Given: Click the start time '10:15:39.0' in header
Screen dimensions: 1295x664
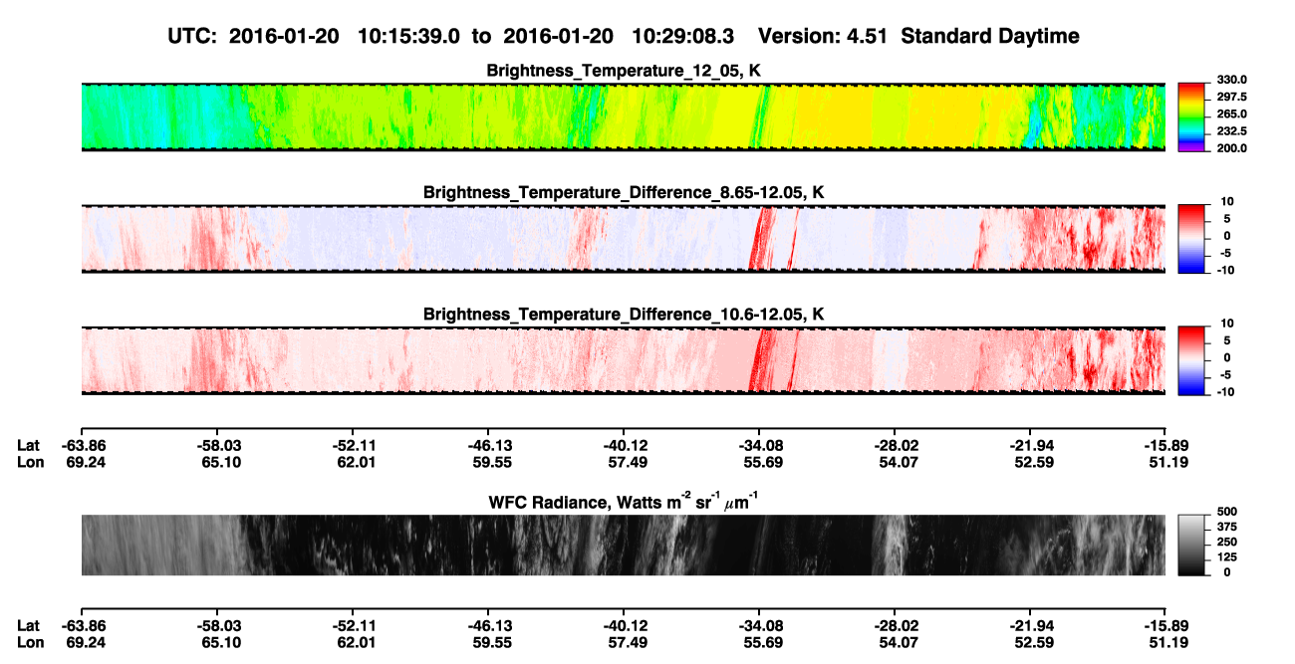Looking at the screenshot, I should pyautogui.click(x=410, y=36).
